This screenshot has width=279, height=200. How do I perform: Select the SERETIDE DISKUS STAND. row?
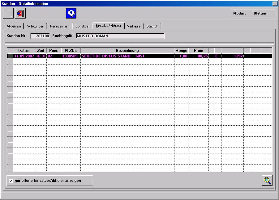coord(127,56)
